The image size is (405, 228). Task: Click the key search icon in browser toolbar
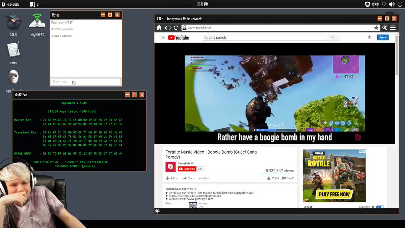385,28
